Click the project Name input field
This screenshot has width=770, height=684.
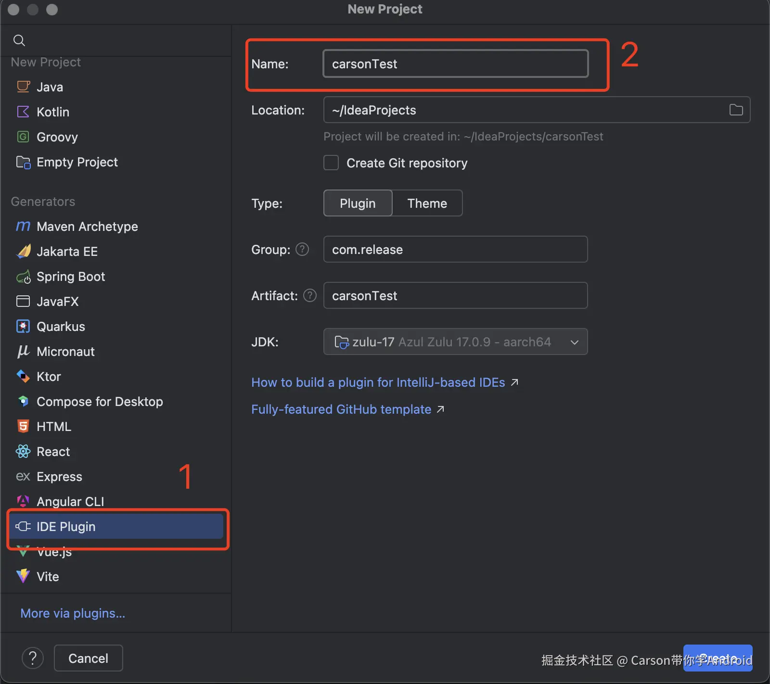click(x=455, y=64)
